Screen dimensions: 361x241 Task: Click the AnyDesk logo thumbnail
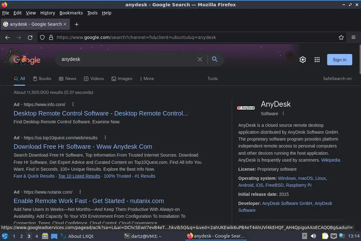click(x=246, y=108)
